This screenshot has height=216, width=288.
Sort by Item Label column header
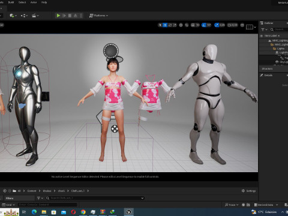271,36
